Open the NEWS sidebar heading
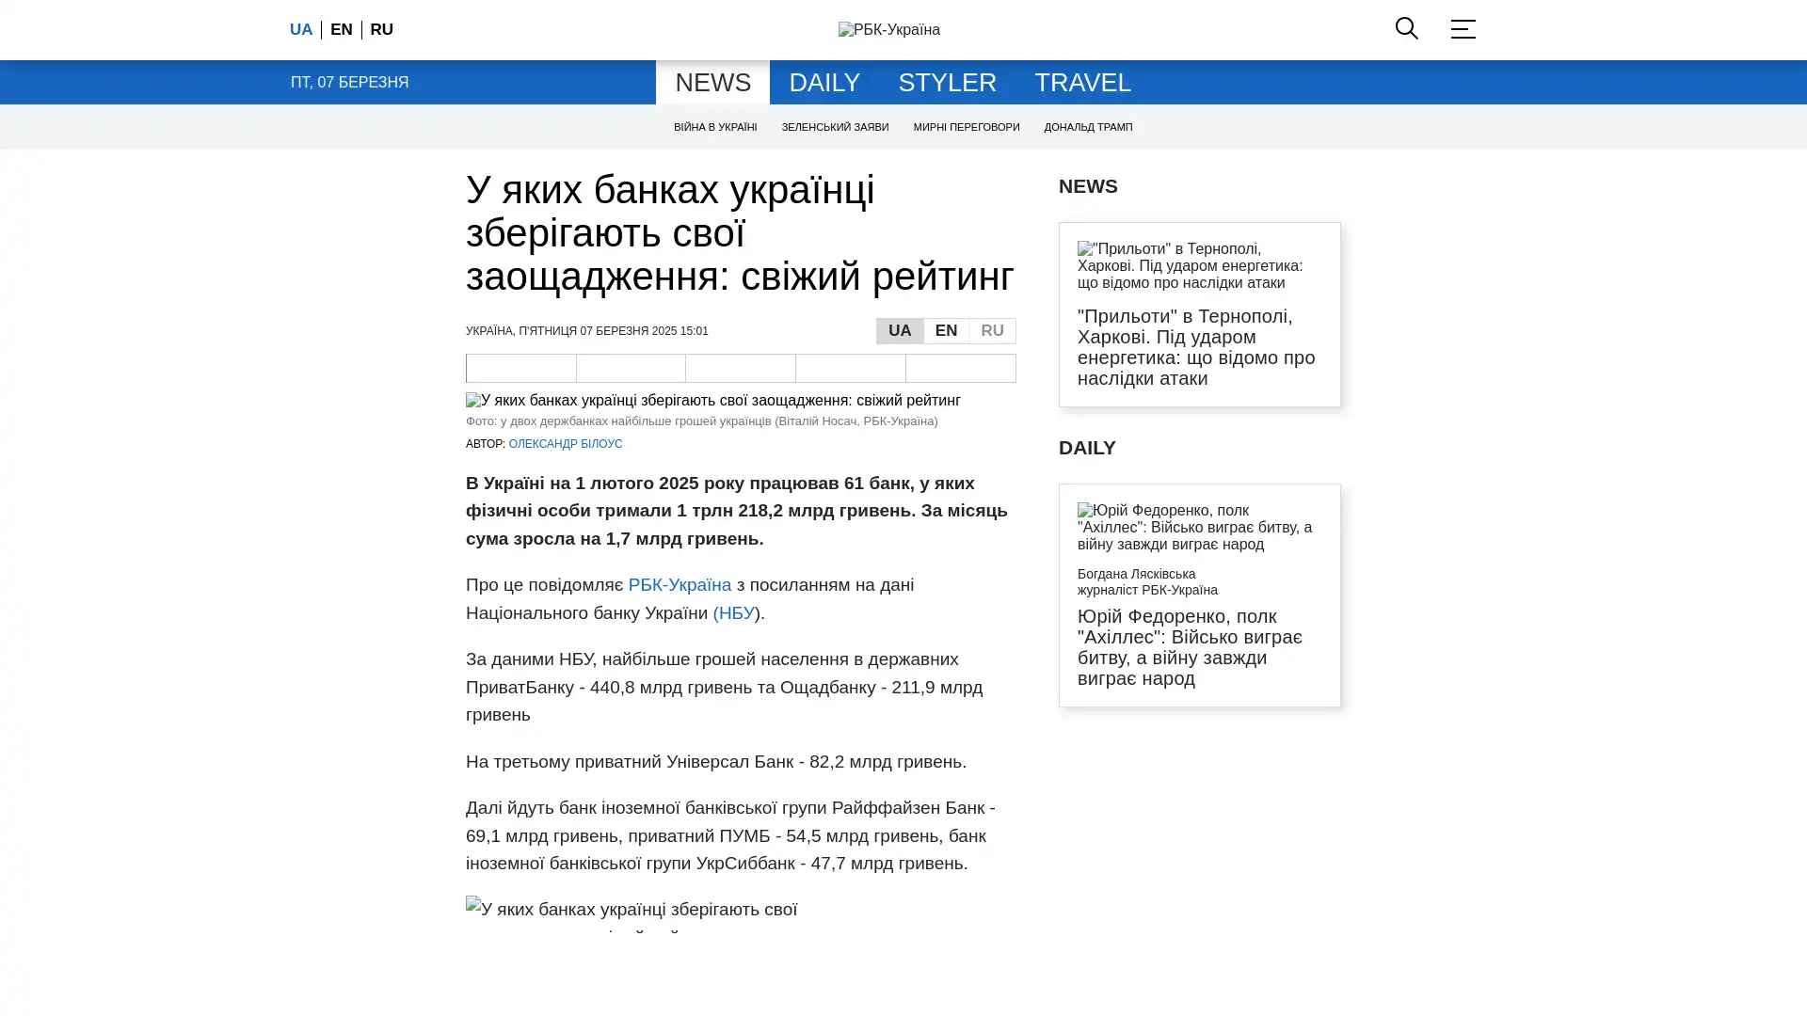The height and width of the screenshot is (1016, 1807). coord(1088,186)
